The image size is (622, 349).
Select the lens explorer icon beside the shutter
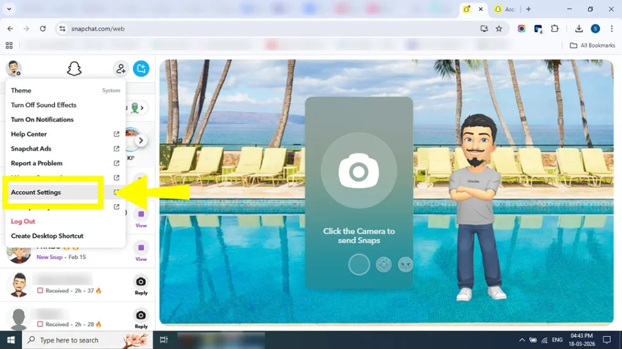point(383,265)
